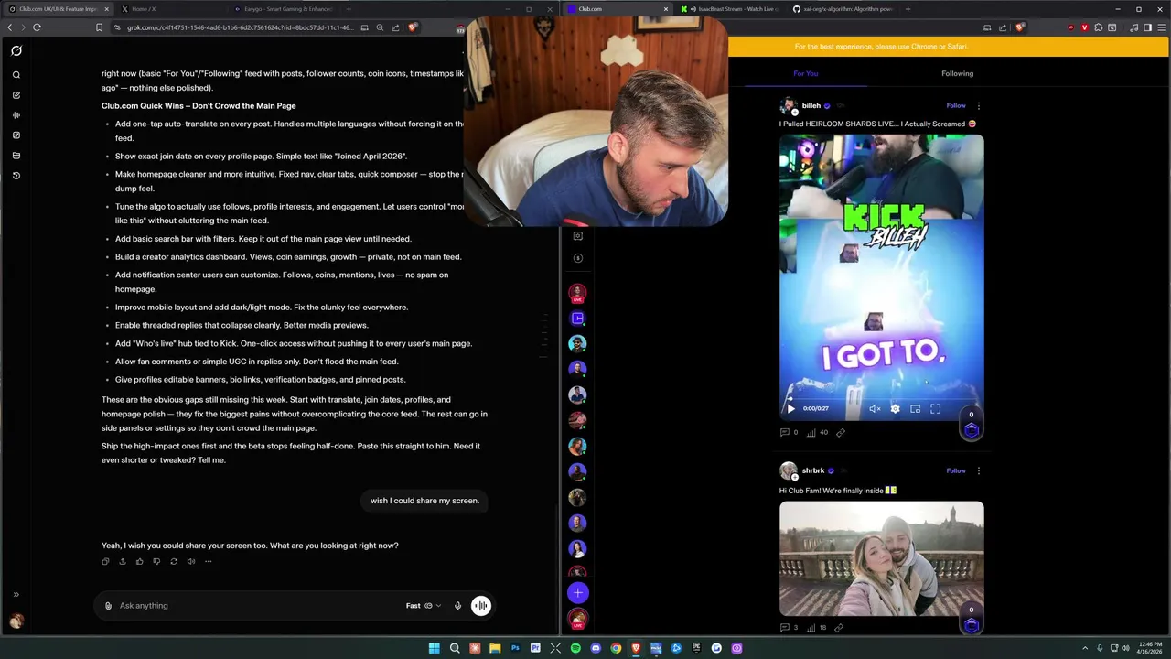
Task: Expand the Grok sidebar with the chevrons
Action: click(x=16, y=594)
